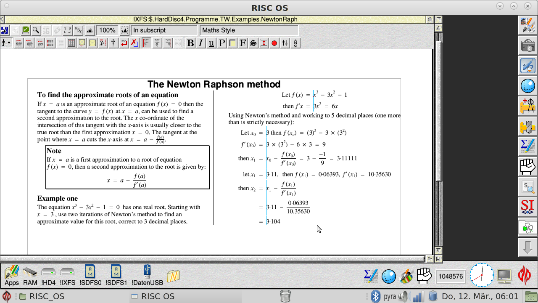Viewport: 538px width, 303px height.
Task: Apply italic style using the I icon
Action: [x=201, y=43]
